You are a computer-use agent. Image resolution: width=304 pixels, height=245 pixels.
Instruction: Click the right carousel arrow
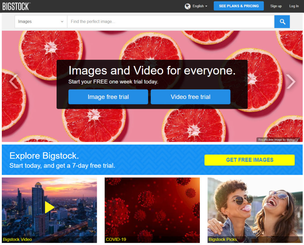[x=291, y=81]
